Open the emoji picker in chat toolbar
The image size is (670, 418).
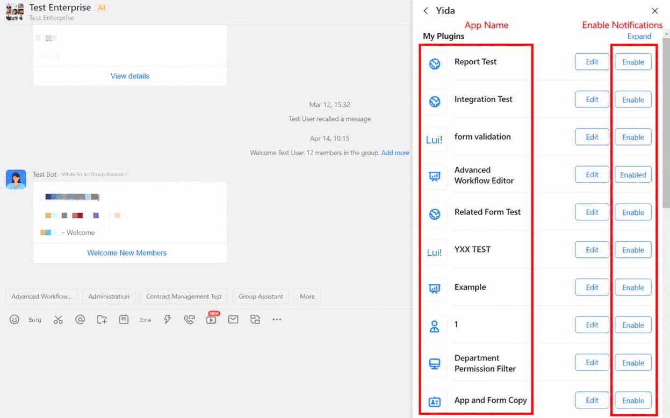point(15,320)
